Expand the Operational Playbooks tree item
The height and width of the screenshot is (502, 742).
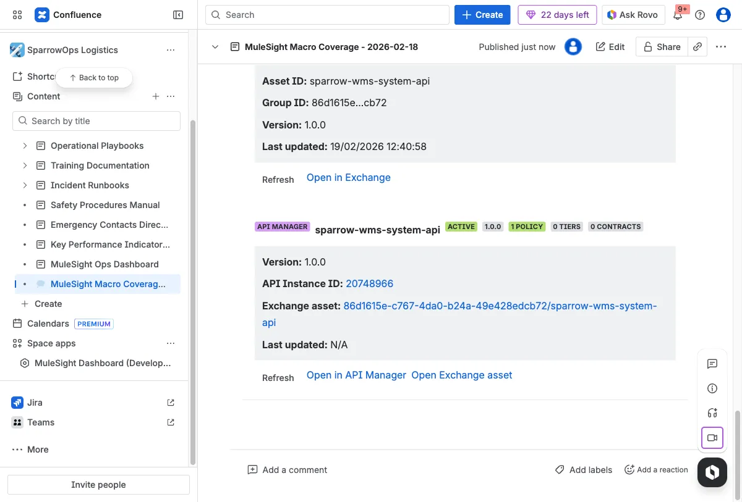click(x=25, y=146)
